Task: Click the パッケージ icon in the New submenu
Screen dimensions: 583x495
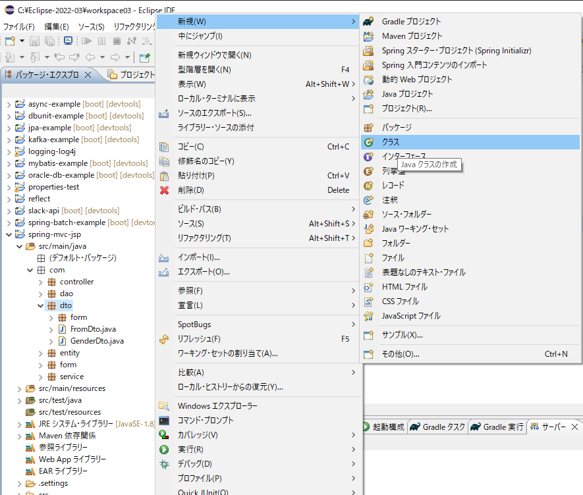Action: tap(368, 128)
